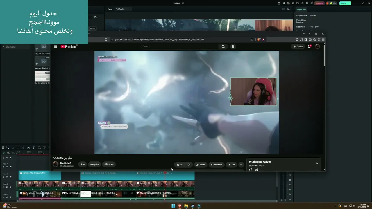Open the YouTube guide hamburger menu
The height and width of the screenshot is (209, 372).
coord(56,46)
